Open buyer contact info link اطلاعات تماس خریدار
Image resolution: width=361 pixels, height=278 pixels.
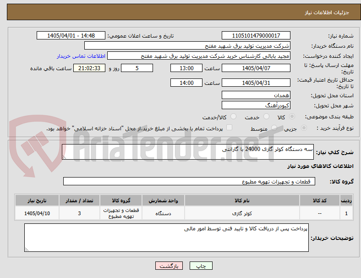81,56
